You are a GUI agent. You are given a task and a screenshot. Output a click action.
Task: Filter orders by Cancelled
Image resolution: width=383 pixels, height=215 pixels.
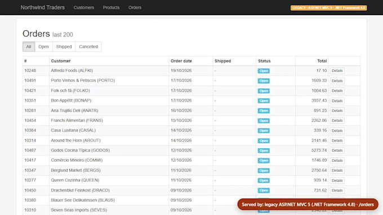click(88, 47)
